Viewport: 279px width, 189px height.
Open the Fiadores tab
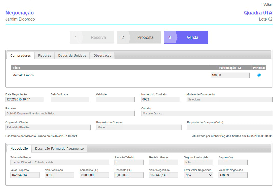45,55
